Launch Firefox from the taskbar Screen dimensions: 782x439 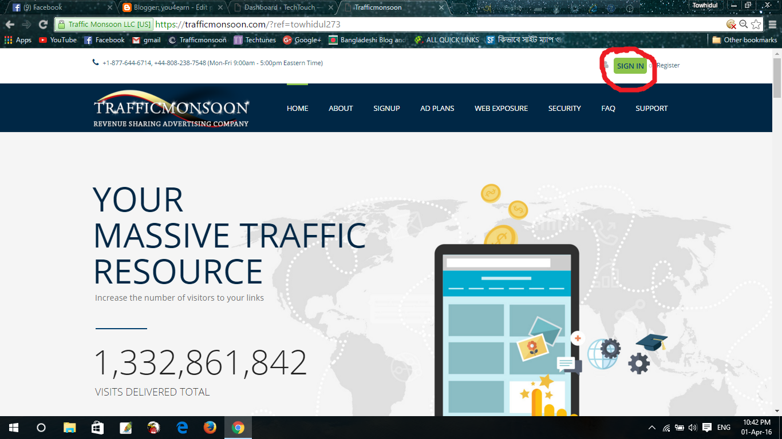click(x=210, y=428)
